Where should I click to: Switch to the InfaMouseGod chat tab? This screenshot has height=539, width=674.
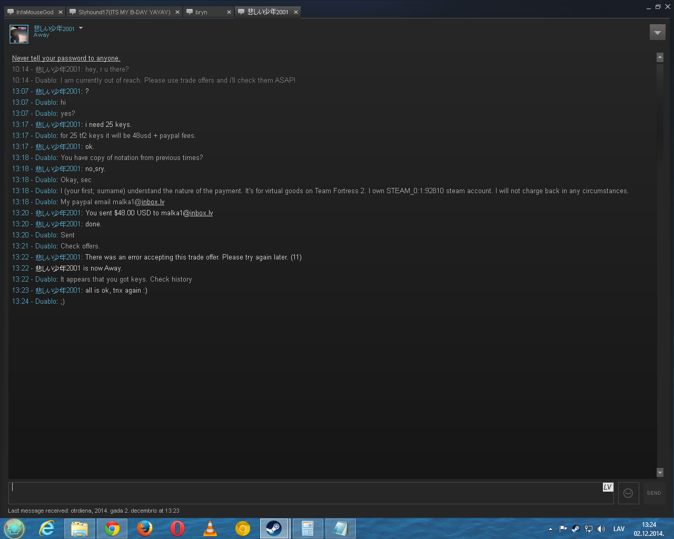coord(34,12)
